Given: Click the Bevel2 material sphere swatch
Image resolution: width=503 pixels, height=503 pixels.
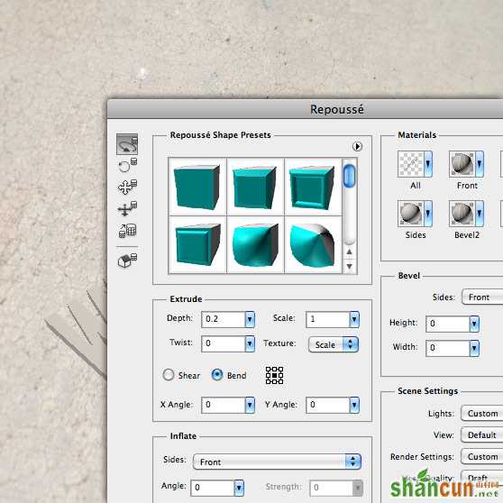Looking at the screenshot, I should click(462, 214).
